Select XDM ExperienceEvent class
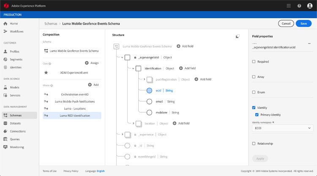This screenshot has width=317, height=176. [72, 73]
